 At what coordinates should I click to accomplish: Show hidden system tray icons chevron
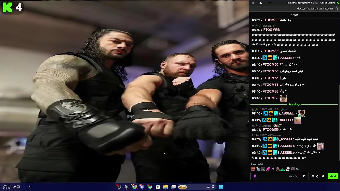pyautogui.click(x=30, y=187)
